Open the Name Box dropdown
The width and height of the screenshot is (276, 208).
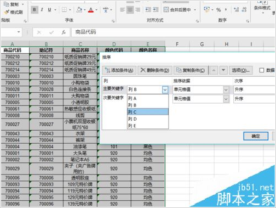click(x=19, y=32)
